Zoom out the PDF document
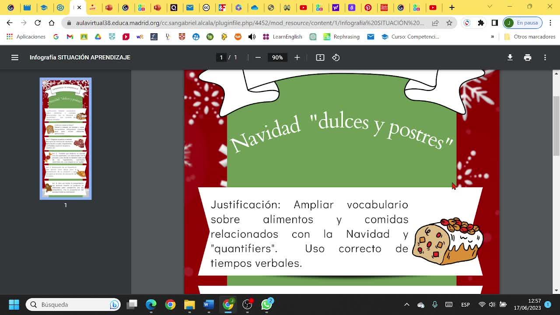The width and height of the screenshot is (560, 315). click(x=258, y=57)
